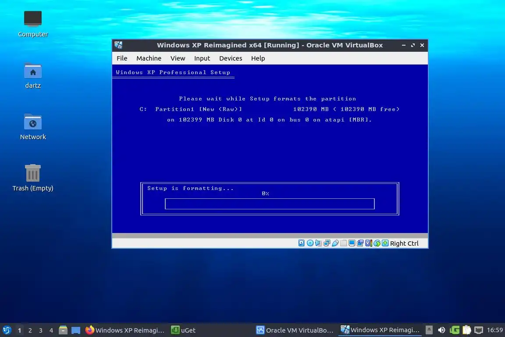
Task: Click the Windows XP Professional Setup heading
Action: click(x=173, y=72)
